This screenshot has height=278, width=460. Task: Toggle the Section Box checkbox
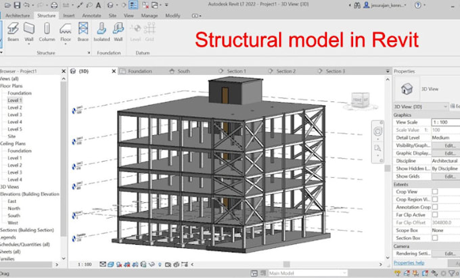(435, 238)
